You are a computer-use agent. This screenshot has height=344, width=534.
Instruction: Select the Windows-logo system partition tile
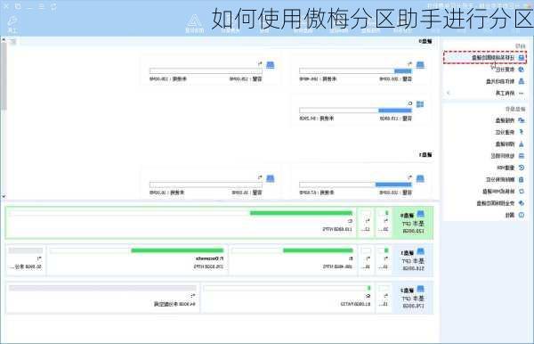coord(361,111)
